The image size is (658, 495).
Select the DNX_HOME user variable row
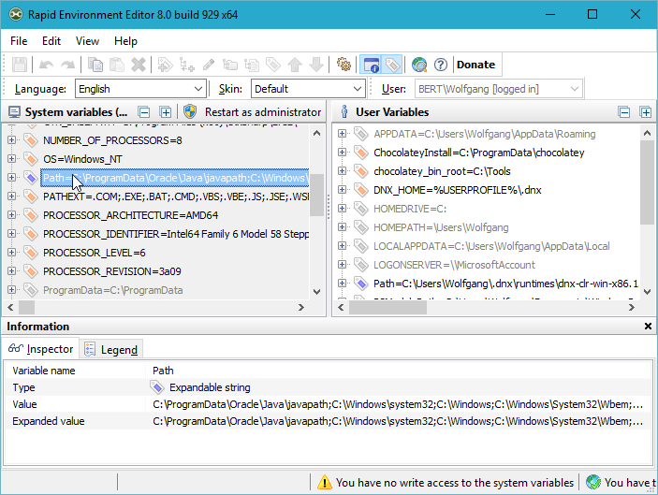click(458, 190)
